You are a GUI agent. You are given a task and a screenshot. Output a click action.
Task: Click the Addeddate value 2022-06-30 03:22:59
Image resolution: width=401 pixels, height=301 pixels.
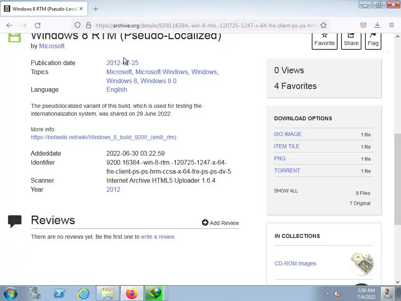coord(135,154)
